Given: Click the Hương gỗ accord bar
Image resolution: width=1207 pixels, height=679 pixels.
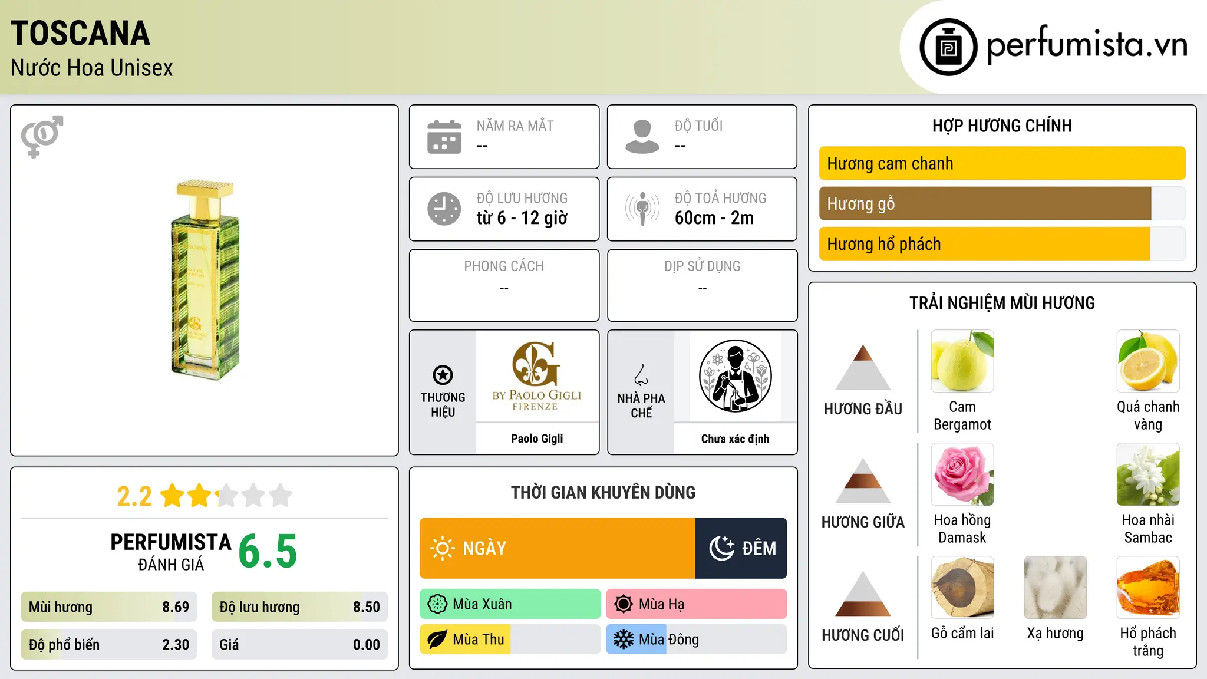Looking at the screenshot, I should (1002, 203).
